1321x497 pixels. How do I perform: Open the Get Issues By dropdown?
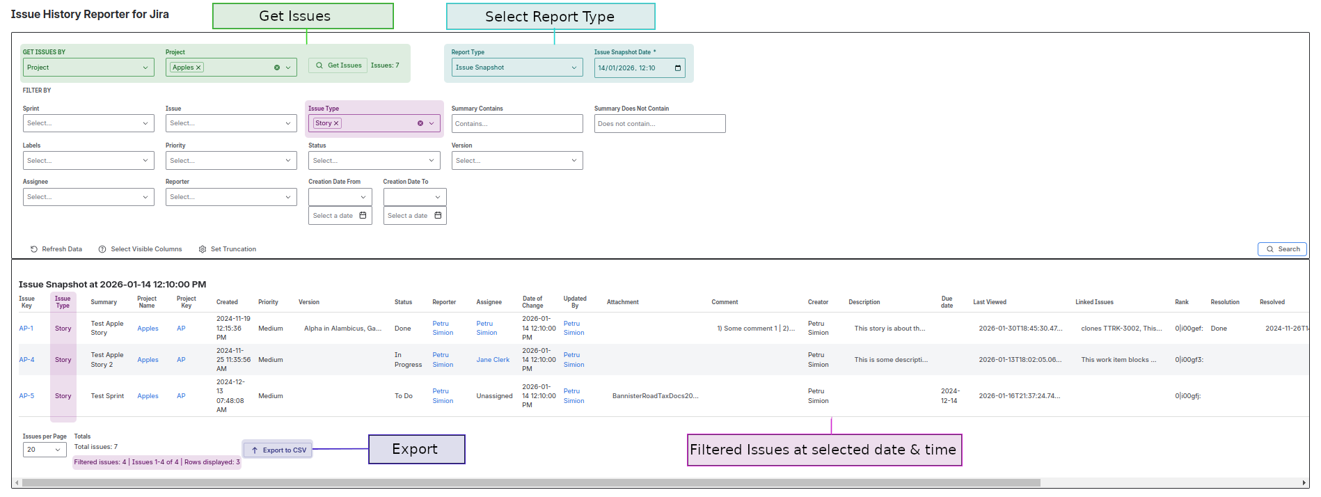tap(88, 68)
